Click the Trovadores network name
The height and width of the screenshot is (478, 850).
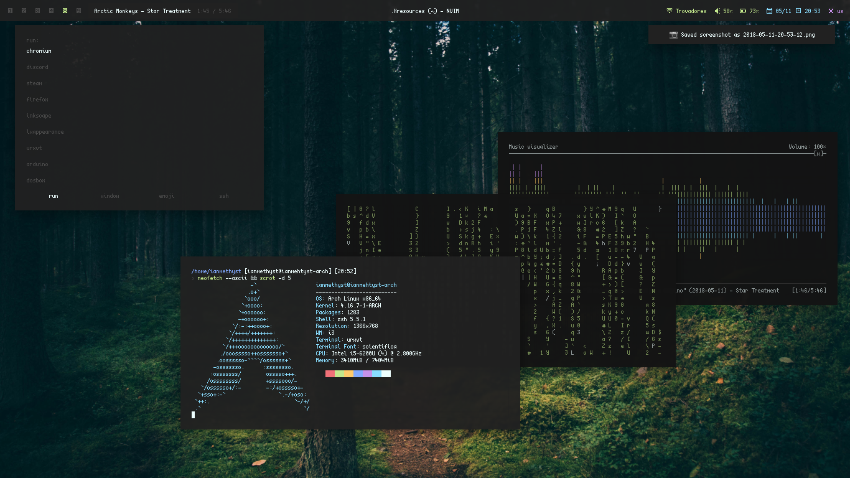pyautogui.click(x=691, y=11)
